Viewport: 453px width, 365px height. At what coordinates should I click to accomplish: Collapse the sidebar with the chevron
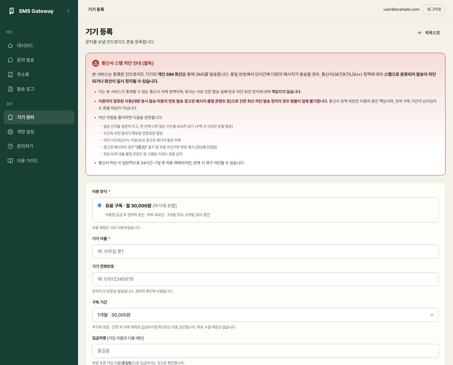(68, 11)
